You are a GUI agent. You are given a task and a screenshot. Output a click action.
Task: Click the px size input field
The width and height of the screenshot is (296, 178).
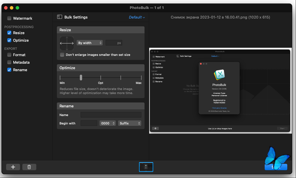click(114, 43)
